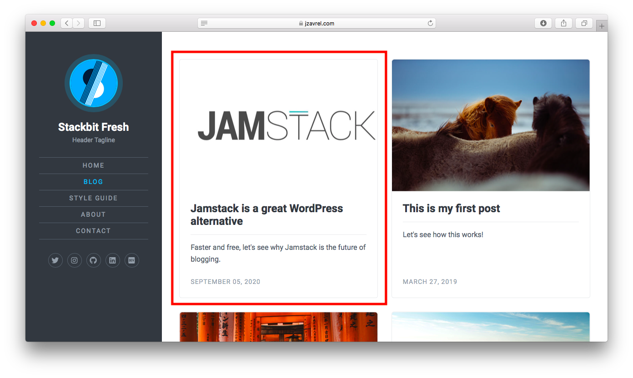Screen dimensions: 633x378
Task: Zoom the Safari window with green button
Action: (x=52, y=23)
